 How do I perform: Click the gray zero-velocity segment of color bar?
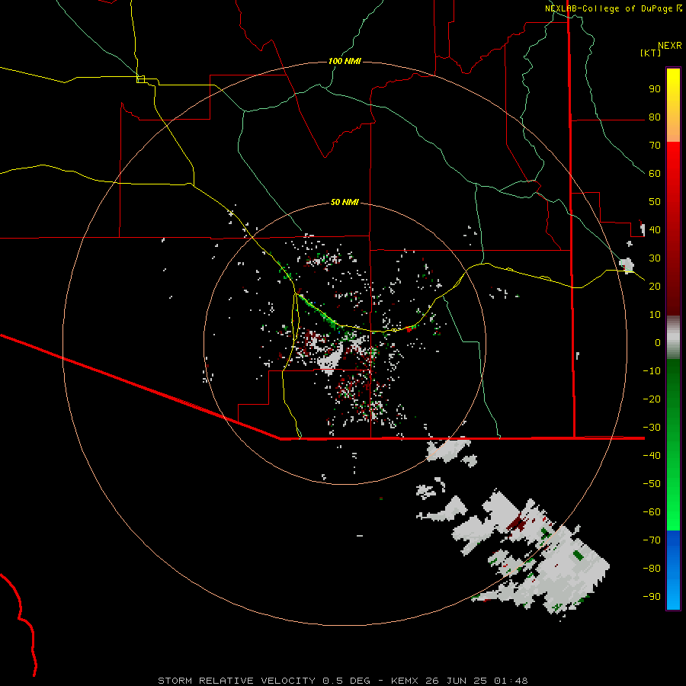coord(673,338)
